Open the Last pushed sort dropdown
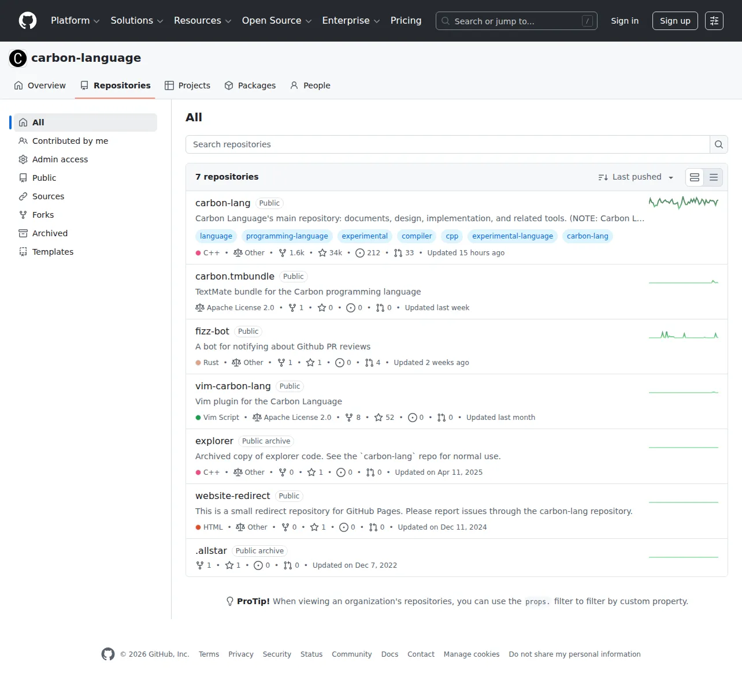742x685 pixels. [636, 177]
